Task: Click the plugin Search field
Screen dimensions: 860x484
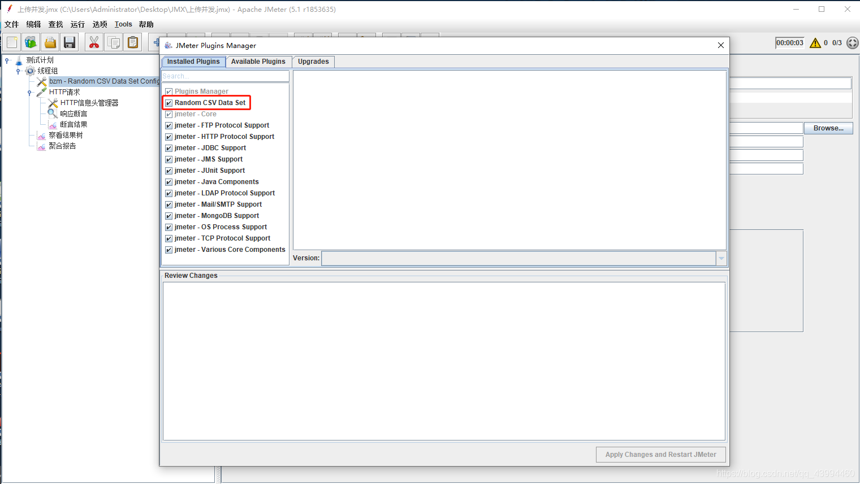Action: coord(225,76)
